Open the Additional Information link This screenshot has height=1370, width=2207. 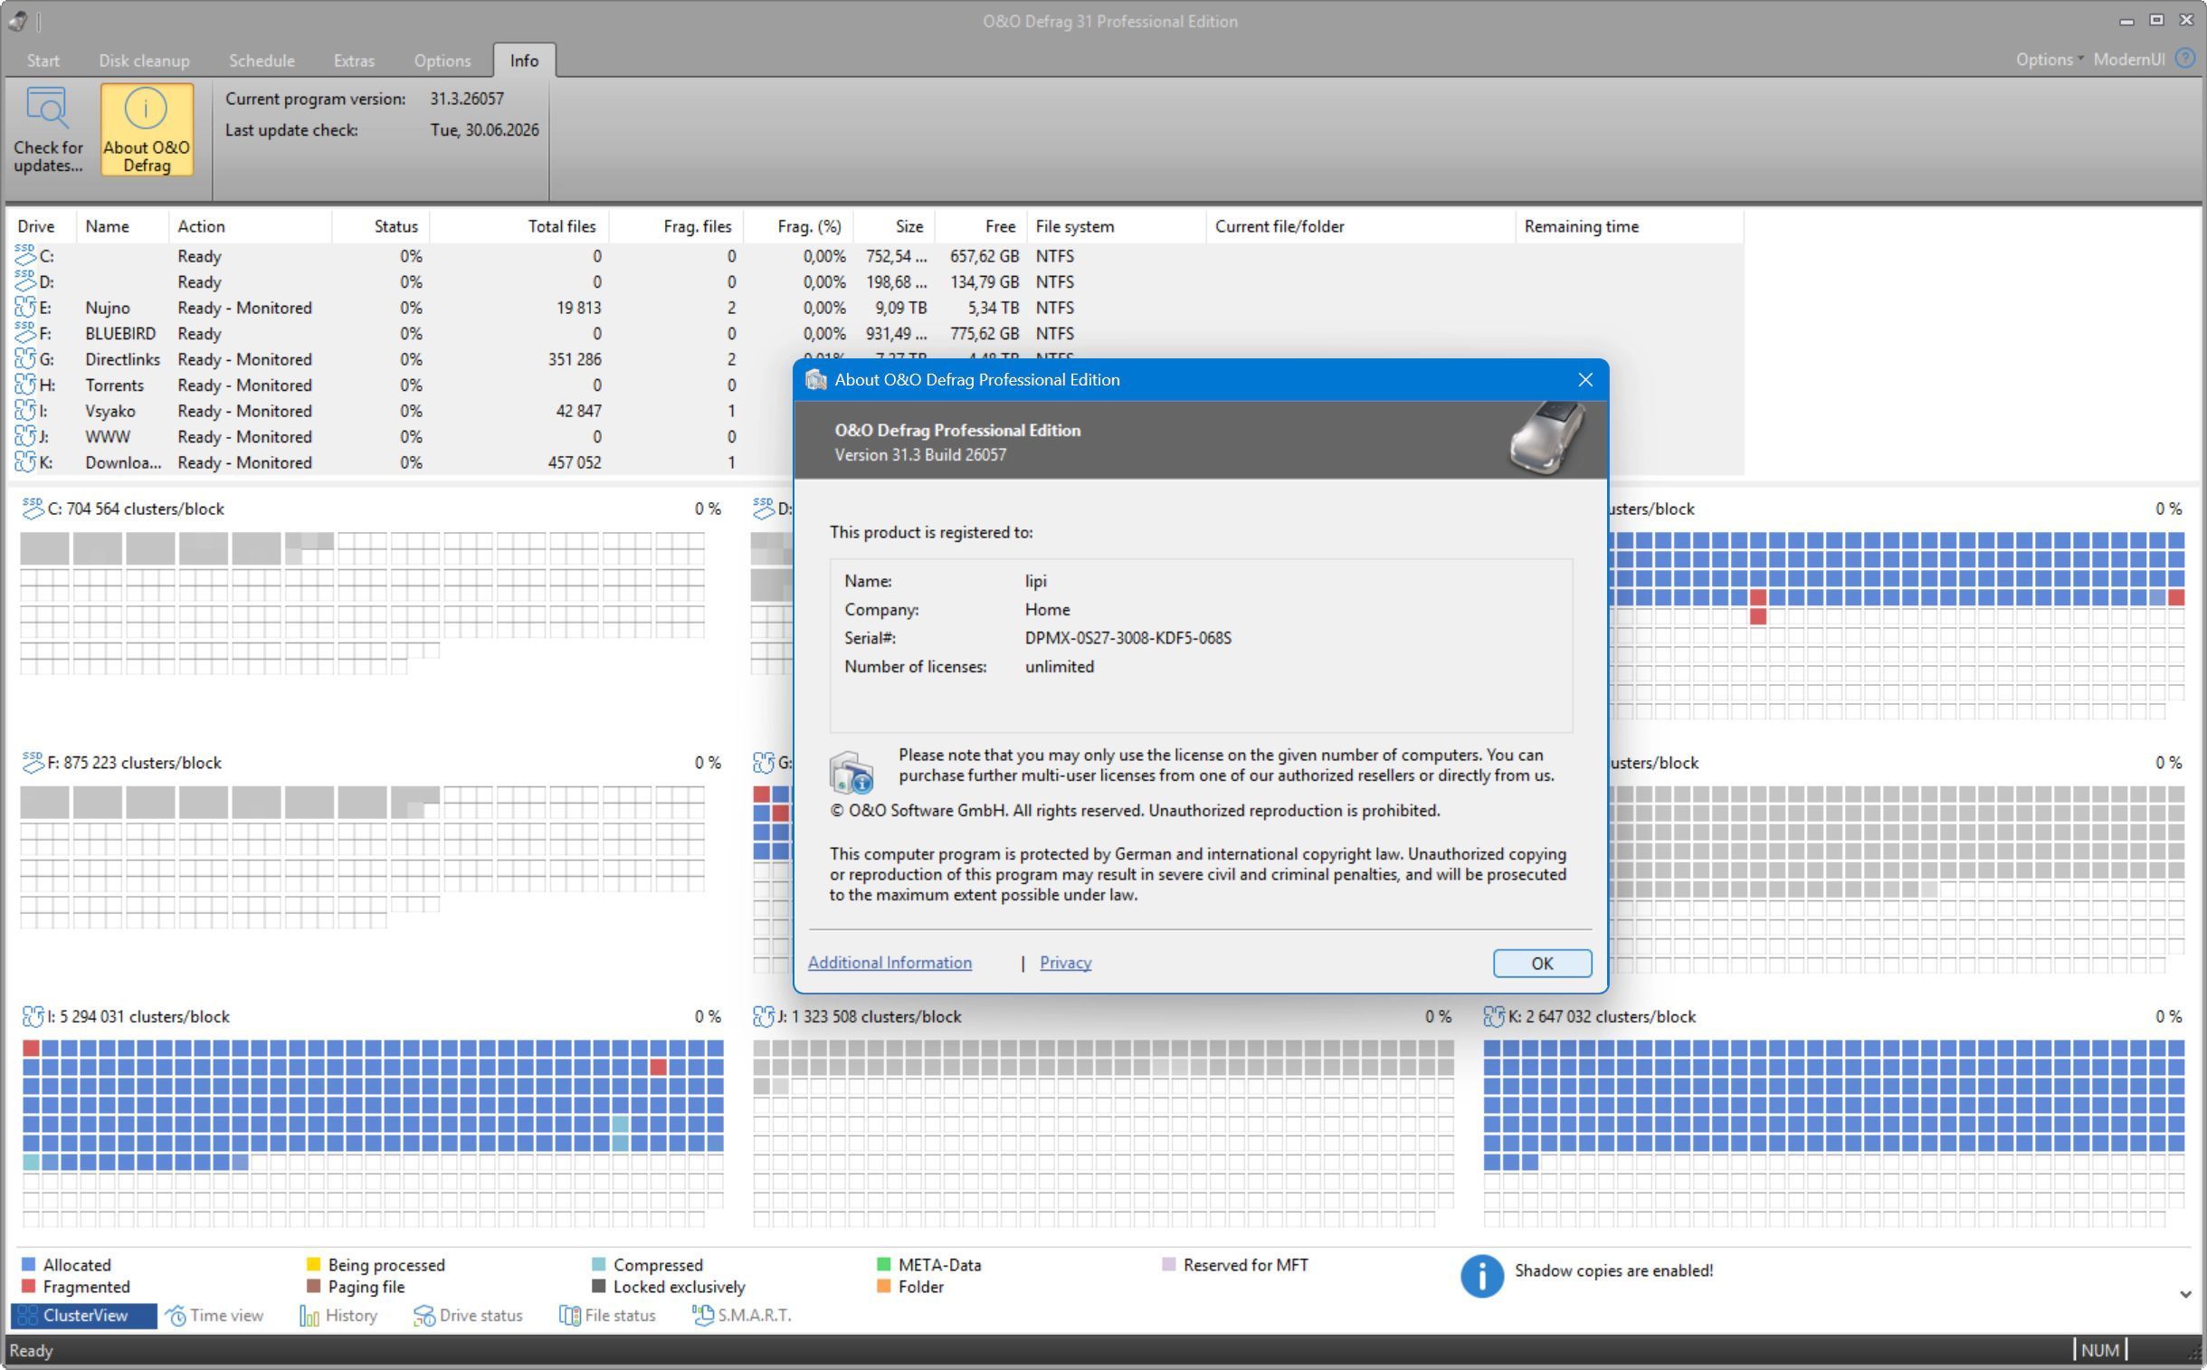pyautogui.click(x=889, y=962)
